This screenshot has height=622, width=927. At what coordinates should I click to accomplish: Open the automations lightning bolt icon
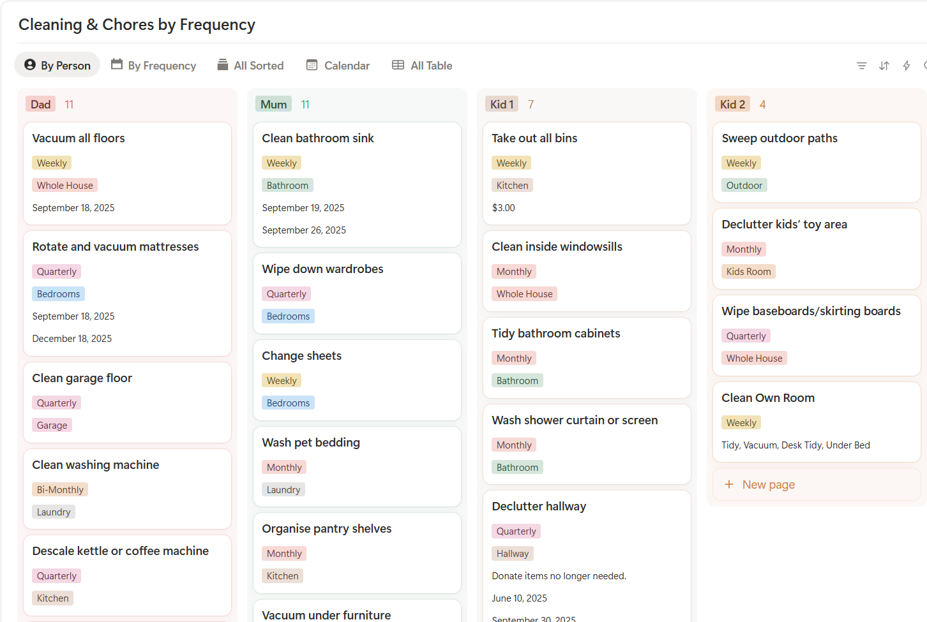(907, 66)
